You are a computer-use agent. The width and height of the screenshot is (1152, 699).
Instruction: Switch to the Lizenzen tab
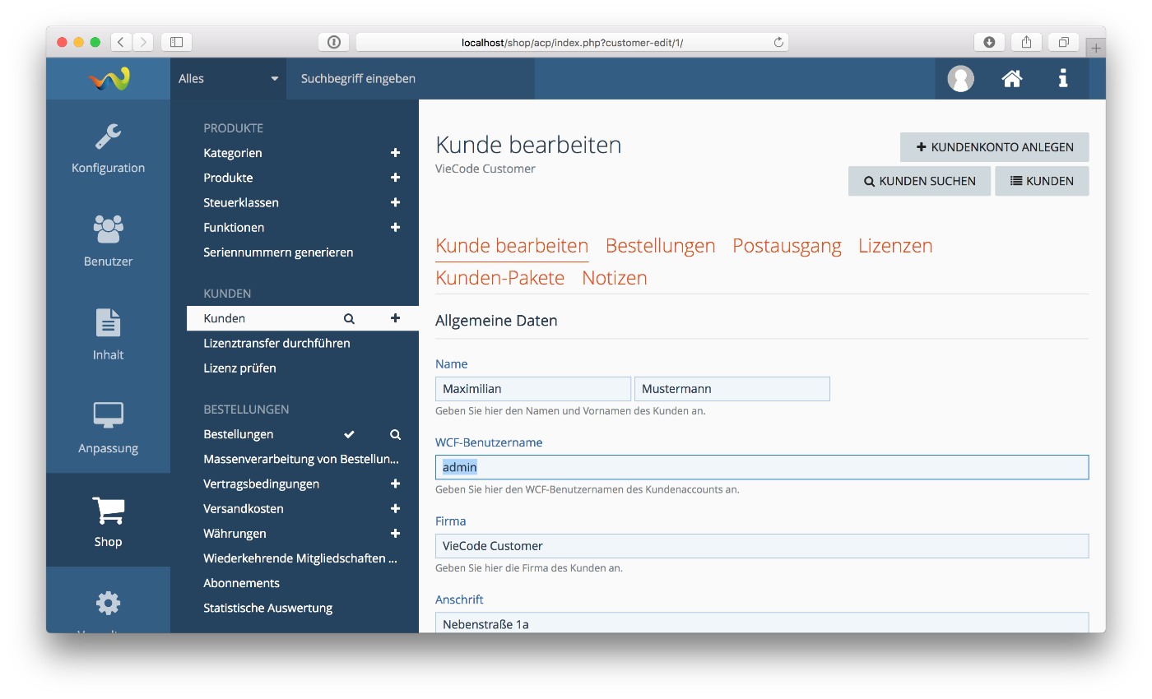(895, 246)
